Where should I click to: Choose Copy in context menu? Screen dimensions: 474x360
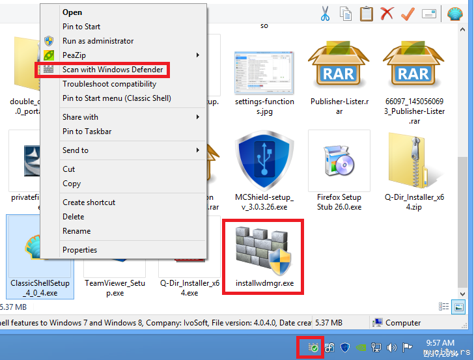click(124, 184)
